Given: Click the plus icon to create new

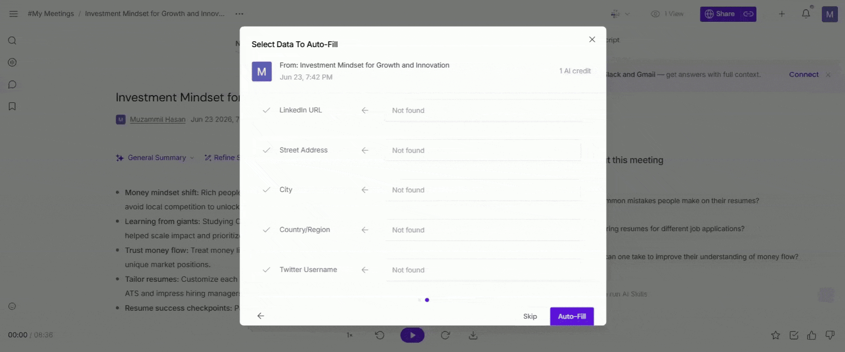Looking at the screenshot, I should click(782, 14).
